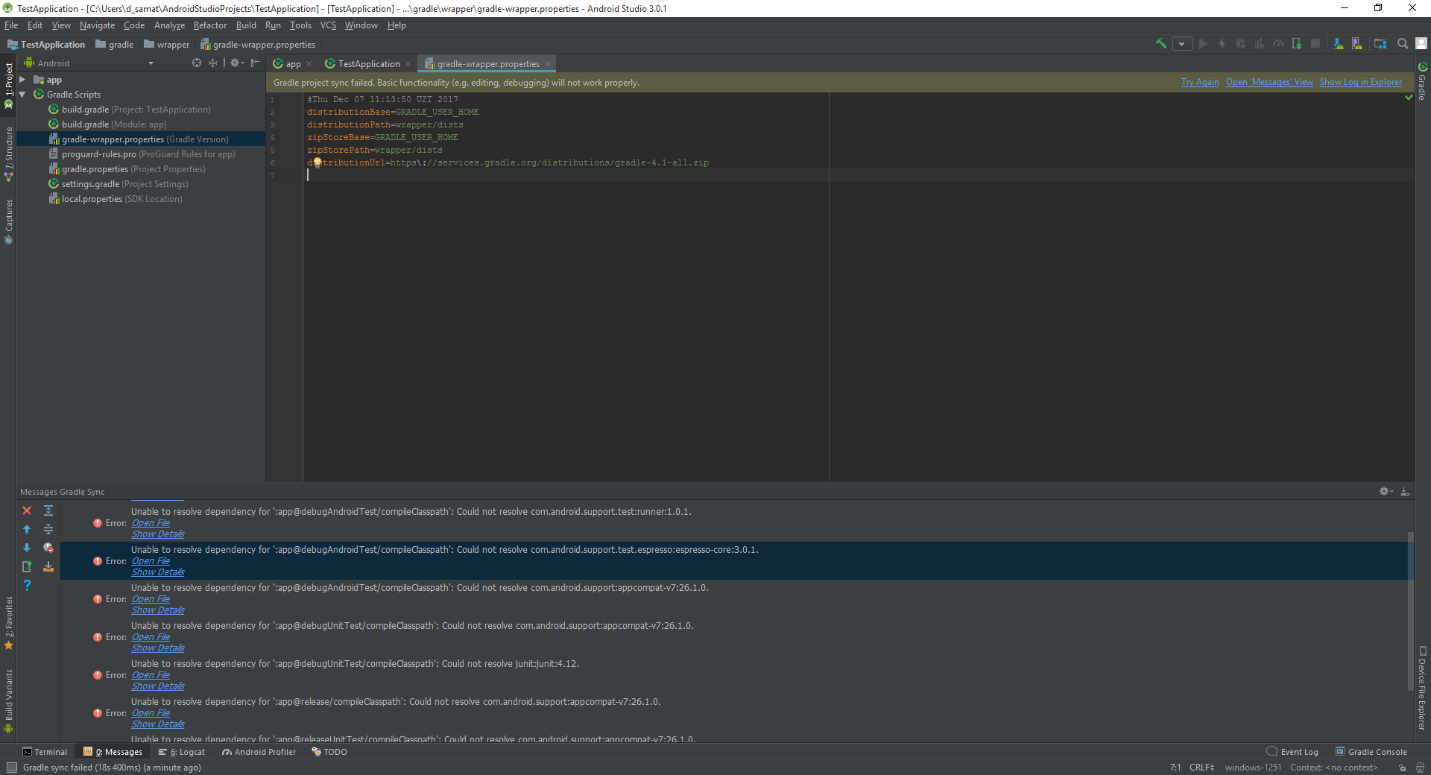1431x775 pixels.
Task: Open the Logcat tool window tab
Action: (x=181, y=752)
